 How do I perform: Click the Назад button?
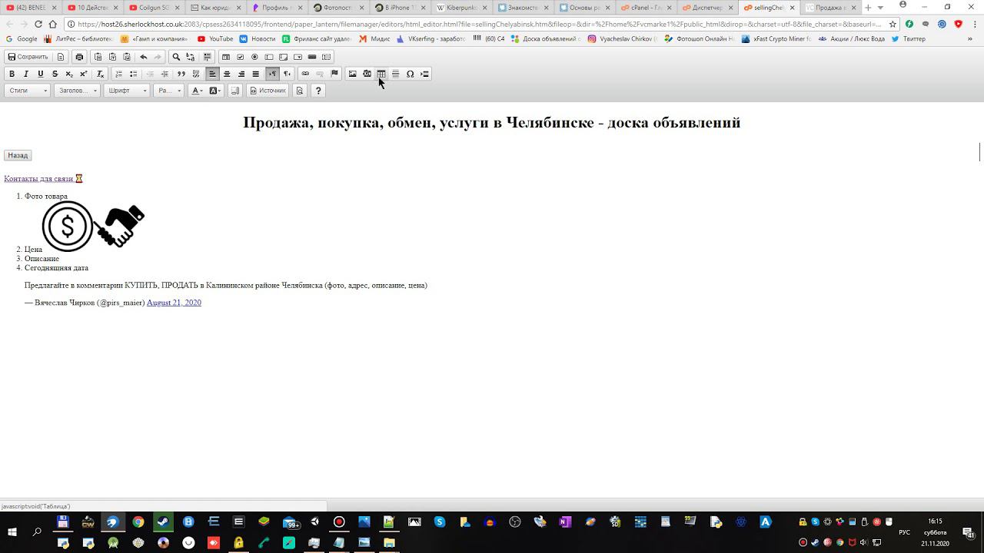(18, 155)
